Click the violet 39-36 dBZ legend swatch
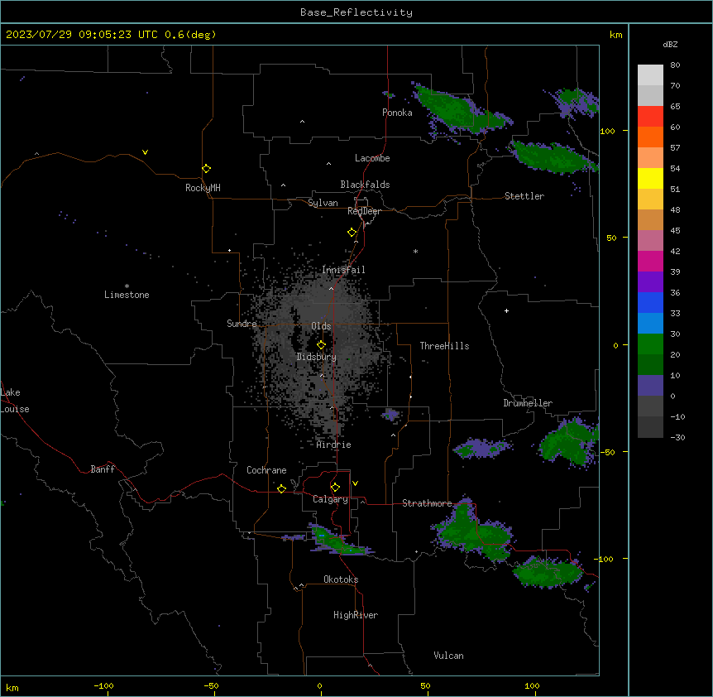Image resolution: width=713 pixels, height=697 pixels. tap(650, 282)
